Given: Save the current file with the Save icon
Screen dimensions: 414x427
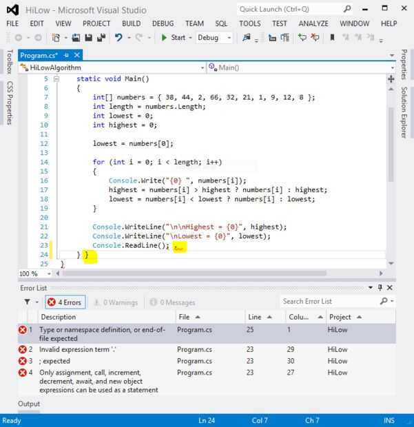Looking at the screenshot, I should (x=89, y=38).
